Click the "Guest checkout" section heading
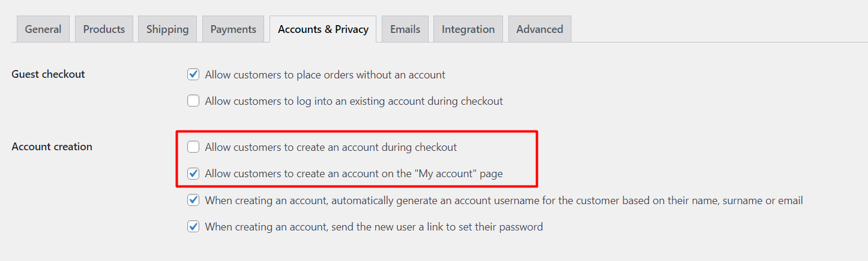The width and height of the screenshot is (868, 261). (48, 74)
